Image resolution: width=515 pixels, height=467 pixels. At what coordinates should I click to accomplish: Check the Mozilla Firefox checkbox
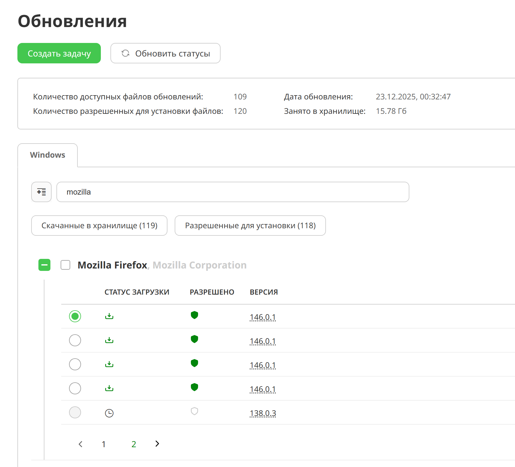65,265
